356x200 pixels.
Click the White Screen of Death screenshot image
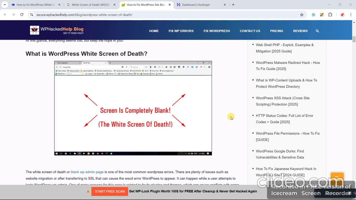[x=133, y=108]
